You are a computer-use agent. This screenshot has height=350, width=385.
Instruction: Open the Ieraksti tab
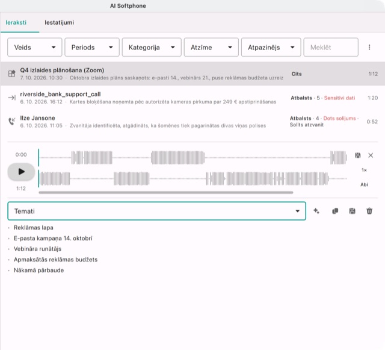16,22
